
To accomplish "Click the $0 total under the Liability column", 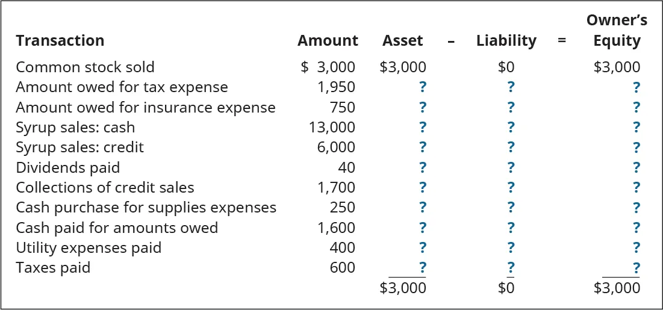I will 506,288.
